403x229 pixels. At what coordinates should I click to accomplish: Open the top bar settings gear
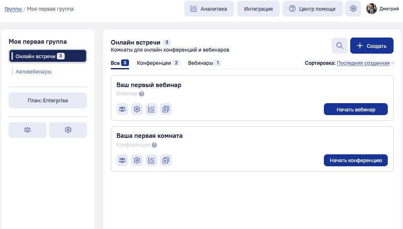click(353, 9)
